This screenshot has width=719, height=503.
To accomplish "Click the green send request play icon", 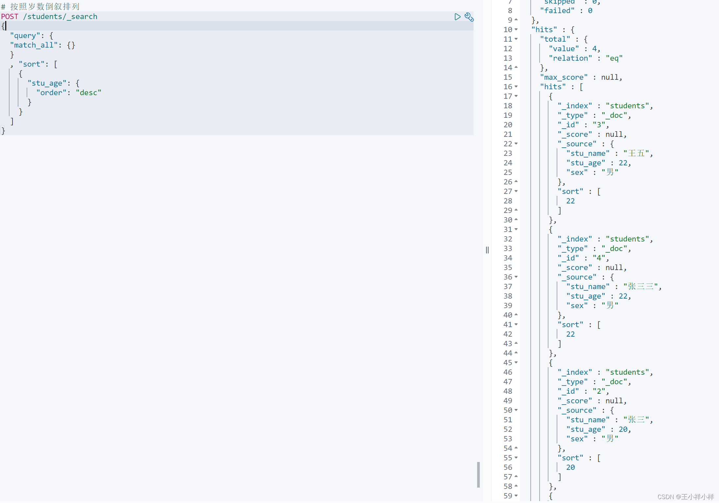I will pos(457,17).
